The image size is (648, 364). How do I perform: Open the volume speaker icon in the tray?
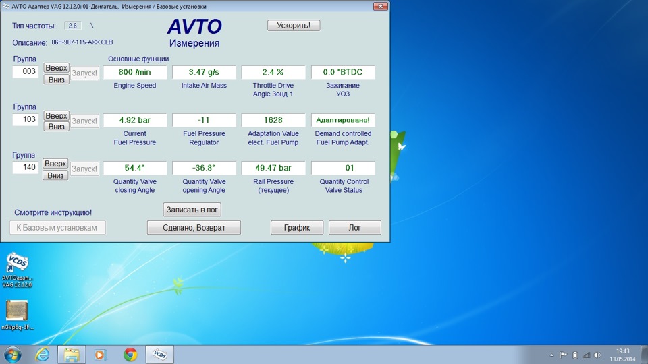click(x=597, y=355)
